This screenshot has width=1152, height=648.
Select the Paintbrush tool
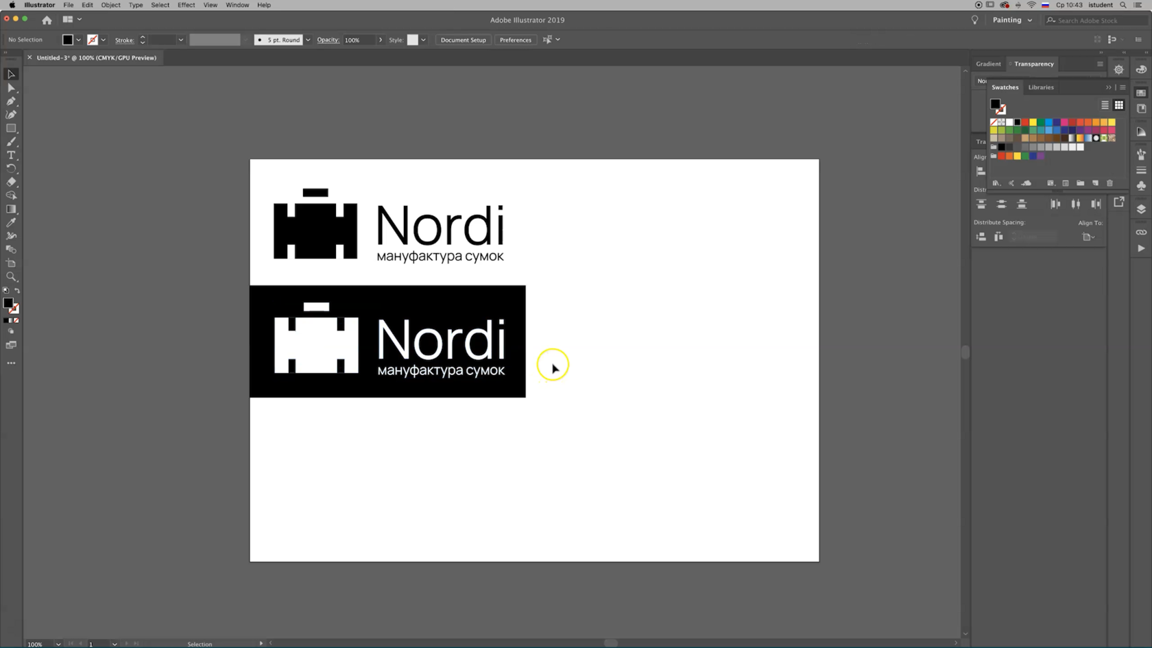point(11,142)
